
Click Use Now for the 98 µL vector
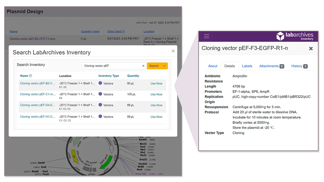click(x=156, y=117)
